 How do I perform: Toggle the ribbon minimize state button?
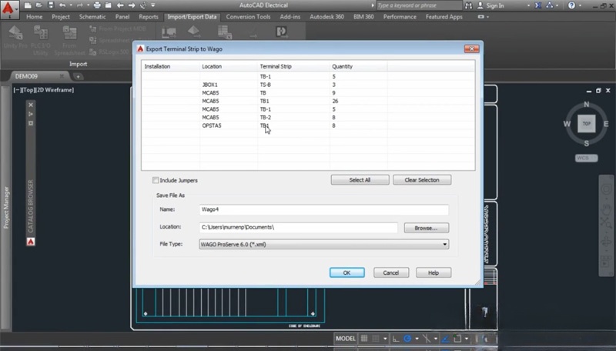click(x=480, y=17)
